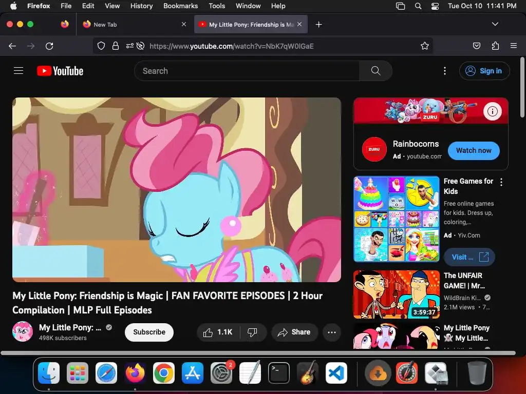Open Firefox extensions puzzle icon
526x394 pixels.
495,46
